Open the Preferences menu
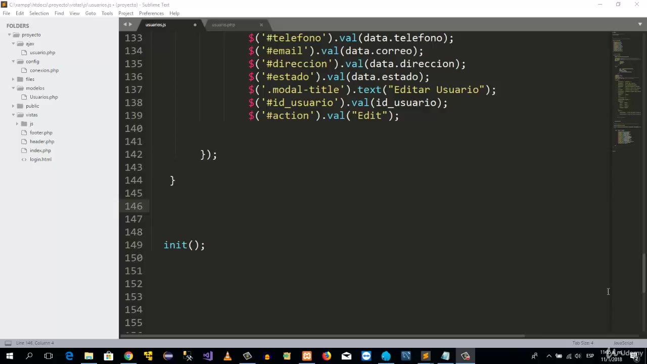Viewport: 647px width, 364px height. (x=151, y=13)
